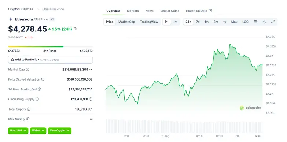
Task: Open the Overview tab
Action: click(x=113, y=11)
